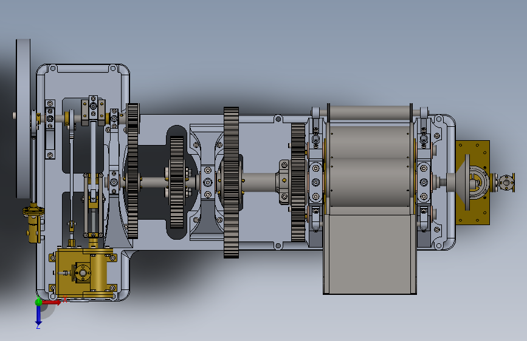Select the brass pump housing at bottom left

[84, 272]
